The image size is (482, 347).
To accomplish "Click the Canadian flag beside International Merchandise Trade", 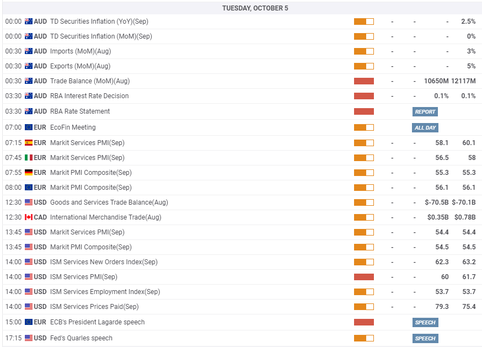I will click(x=29, y=217).
